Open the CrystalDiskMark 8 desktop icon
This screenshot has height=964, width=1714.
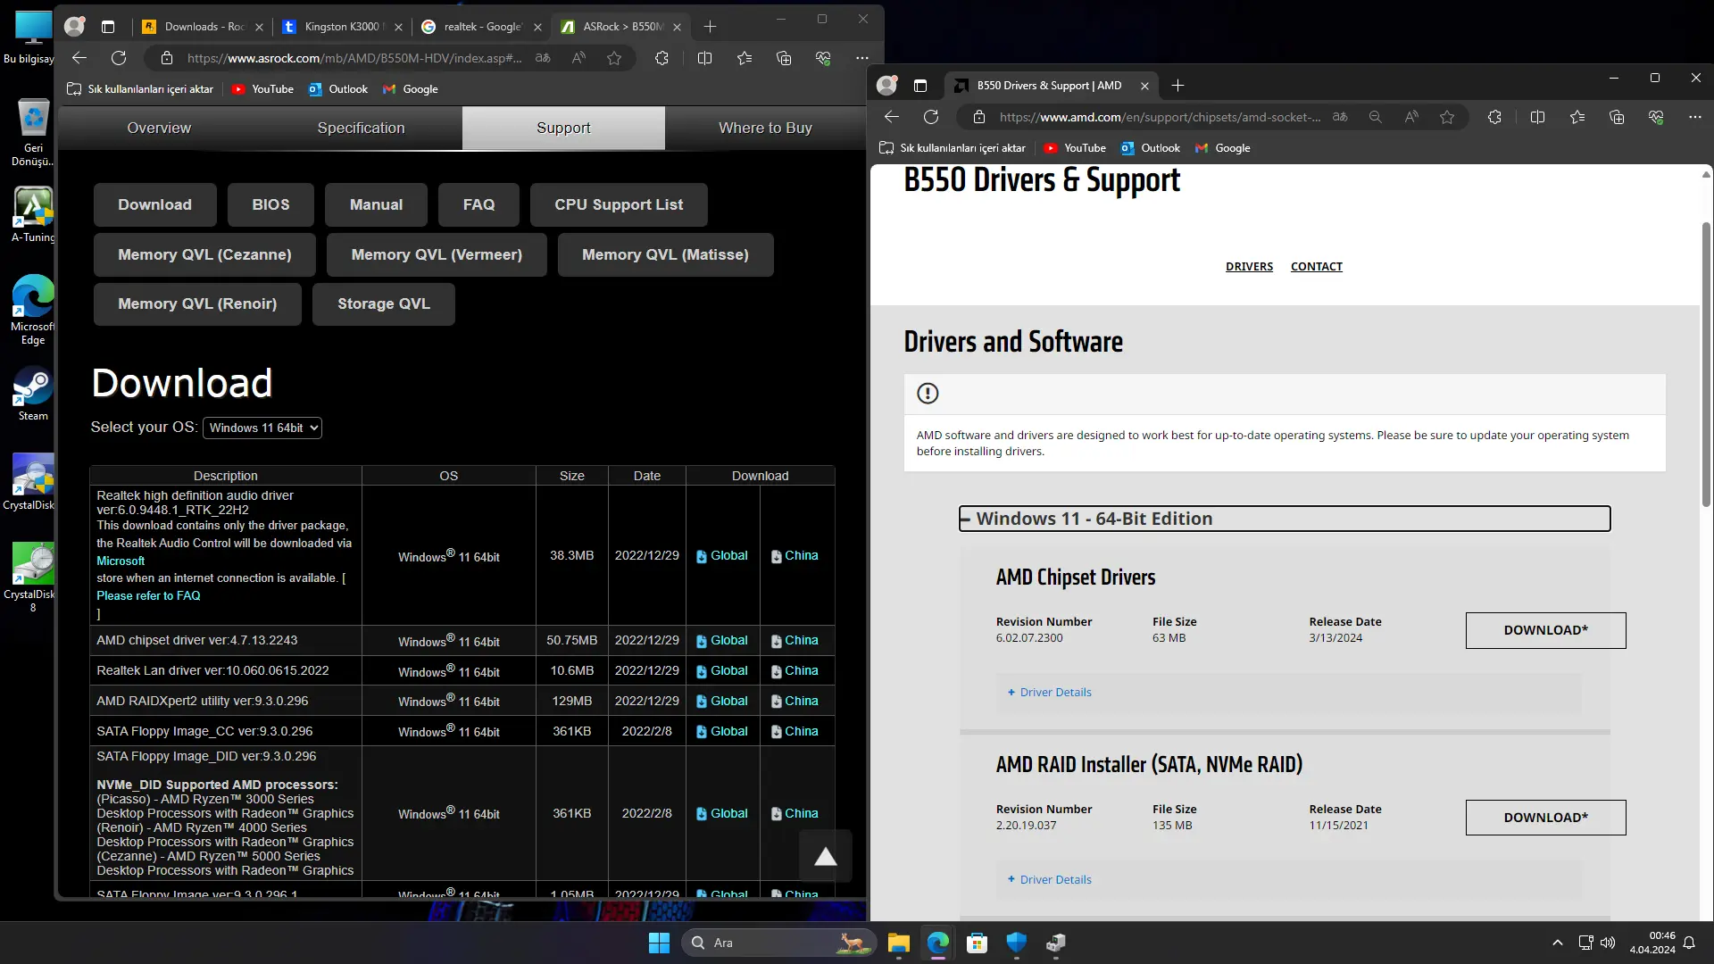coord(33,578)
